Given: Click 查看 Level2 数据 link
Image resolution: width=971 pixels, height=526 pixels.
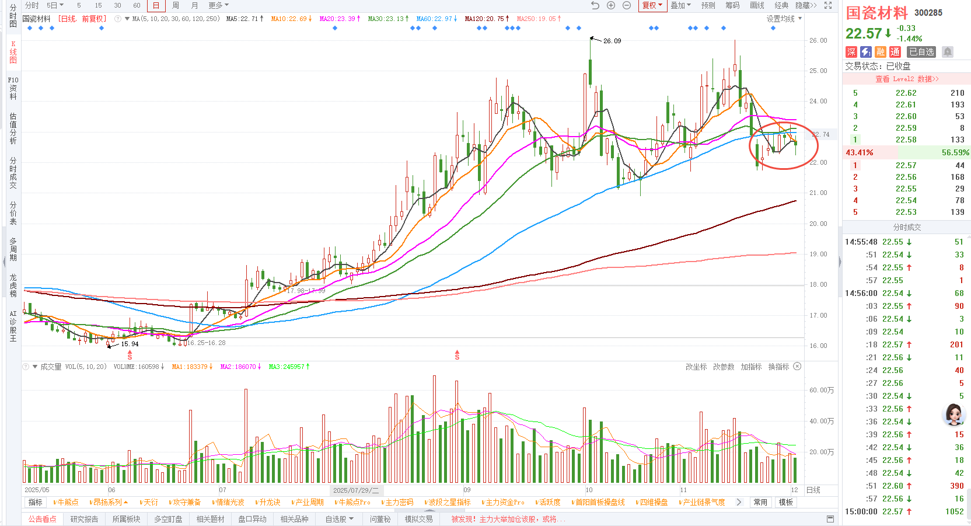Looking at the screenshot, I should 907,79.
